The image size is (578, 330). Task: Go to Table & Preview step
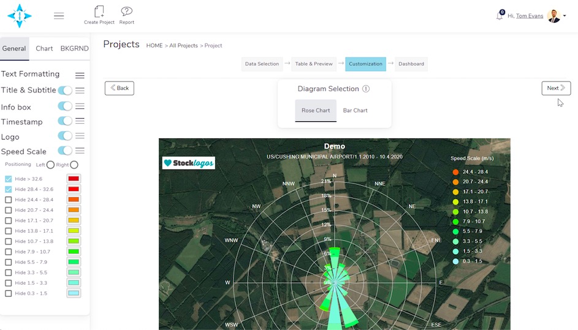pyautogui.click(x=314, y=64)
